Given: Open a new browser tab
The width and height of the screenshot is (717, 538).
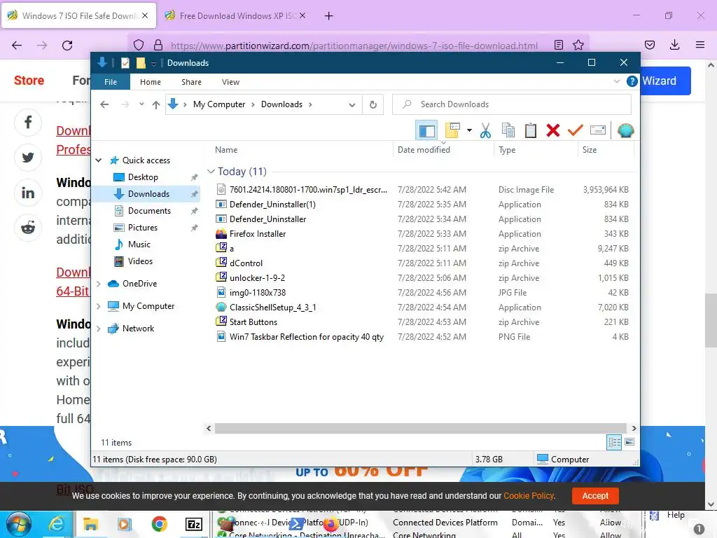Looking at the screenshot, I should (329, 16).
